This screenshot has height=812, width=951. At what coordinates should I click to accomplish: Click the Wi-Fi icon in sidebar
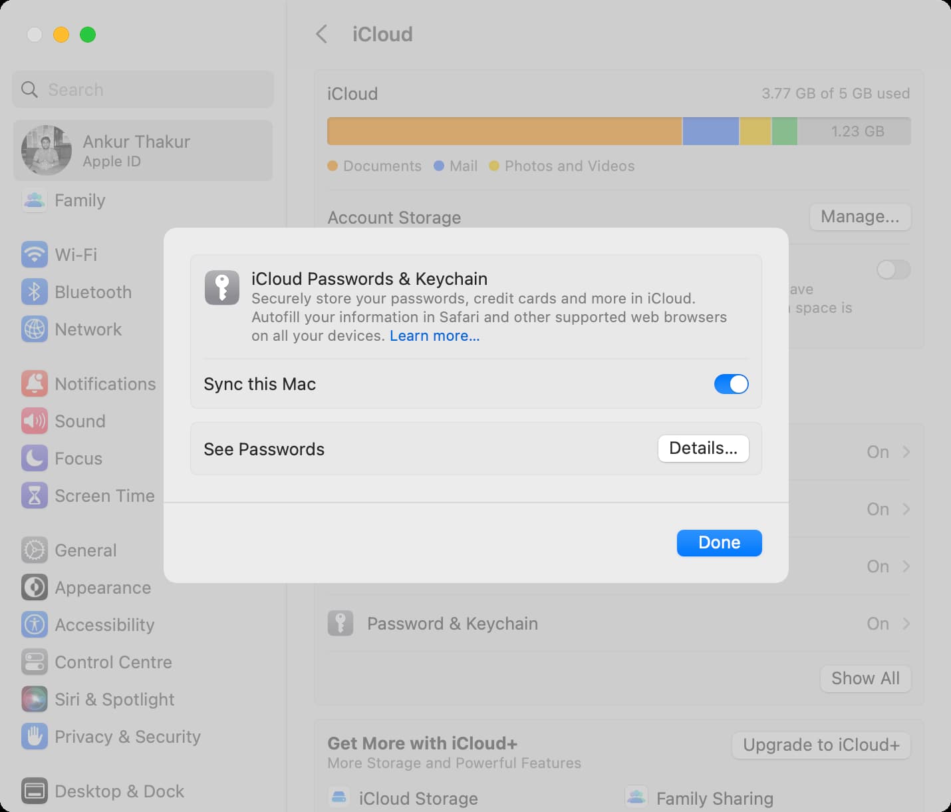point(35,254)
